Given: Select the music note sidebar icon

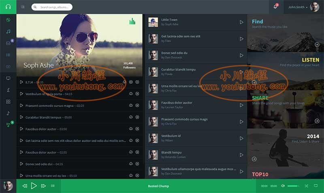Looking at the screenshot, I should coord(8,31).
